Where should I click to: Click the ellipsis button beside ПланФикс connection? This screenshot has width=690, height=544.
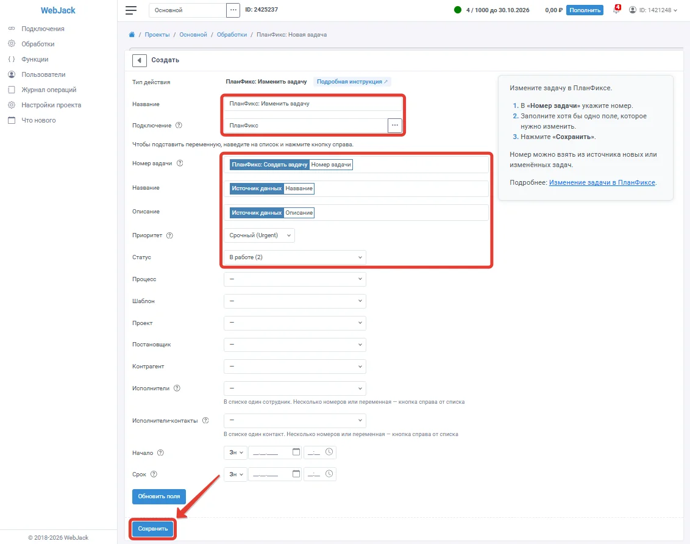pyautogui.click(x=395, y=126)
